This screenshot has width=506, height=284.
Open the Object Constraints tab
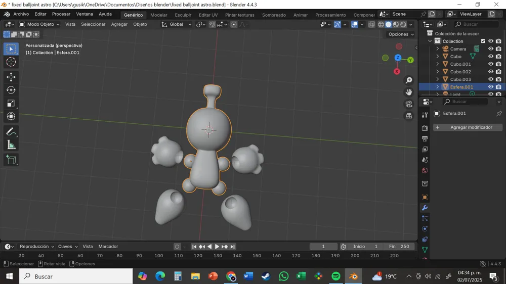pyautogui.click(x=425, y=239)
